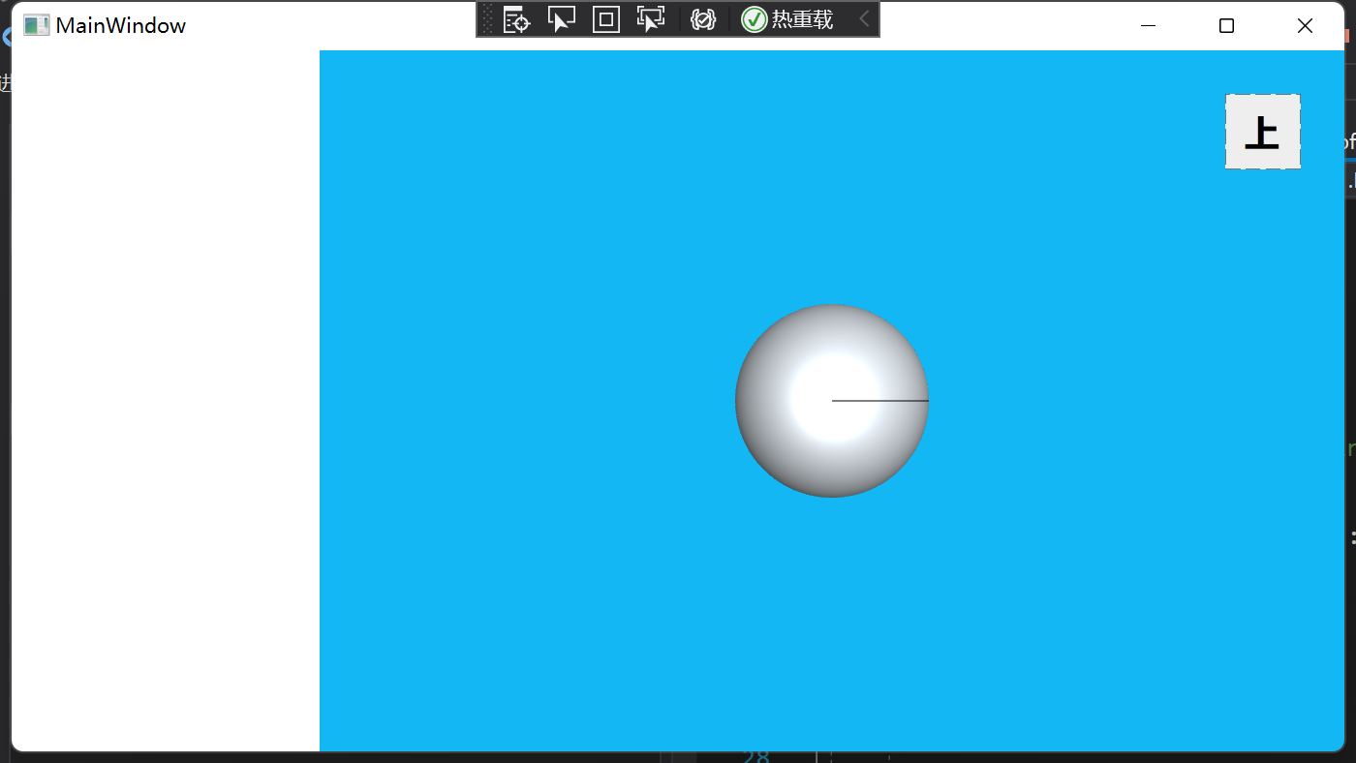Click the blank white left panel
Screen dimensions: 1356x763
[166, 401]
